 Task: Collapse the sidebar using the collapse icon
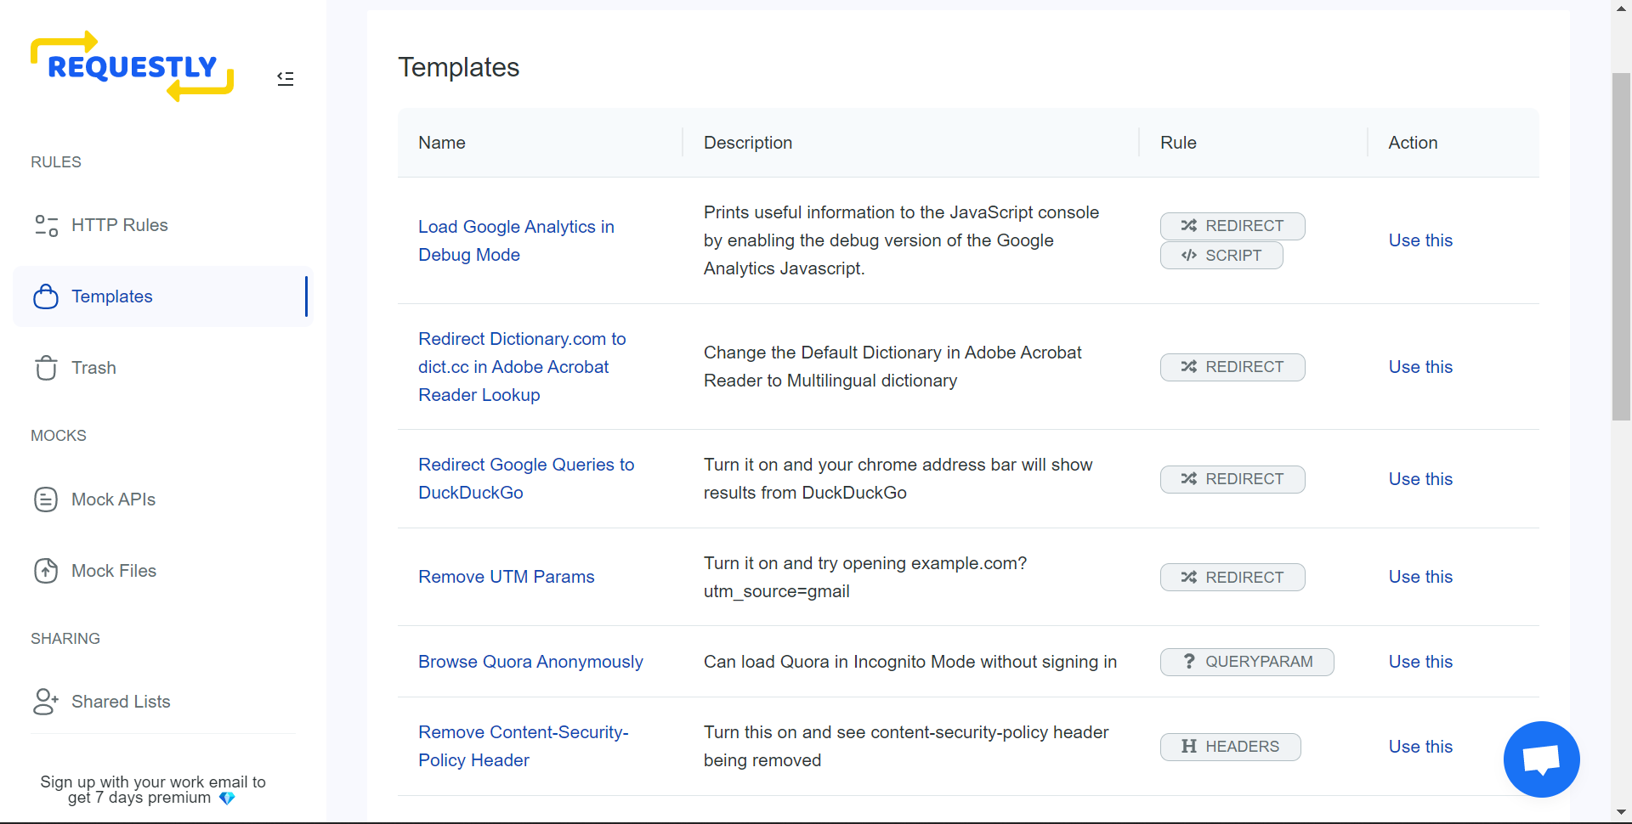[x=285, y=78]
